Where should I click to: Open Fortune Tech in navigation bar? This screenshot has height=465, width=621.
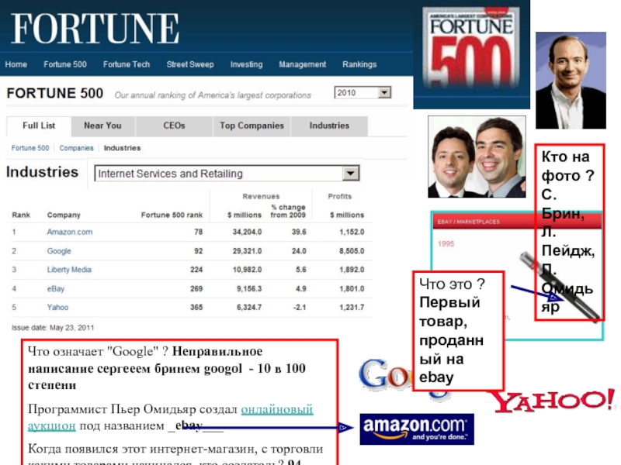click(x=127, y=64)
